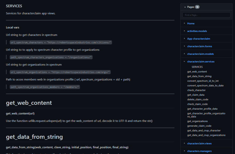Image resolution: width=235 pixels, height=154 pixels.
Task: Jump to get_claim_data in outline
Action: pos(195,95)
